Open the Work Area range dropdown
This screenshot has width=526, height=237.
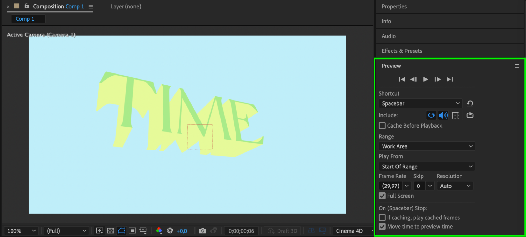427,146
